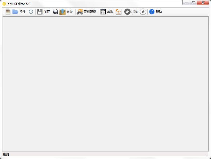The image size is (211, 159).
Task: Open the 函数 functions calculator icon
Action: 103,12
